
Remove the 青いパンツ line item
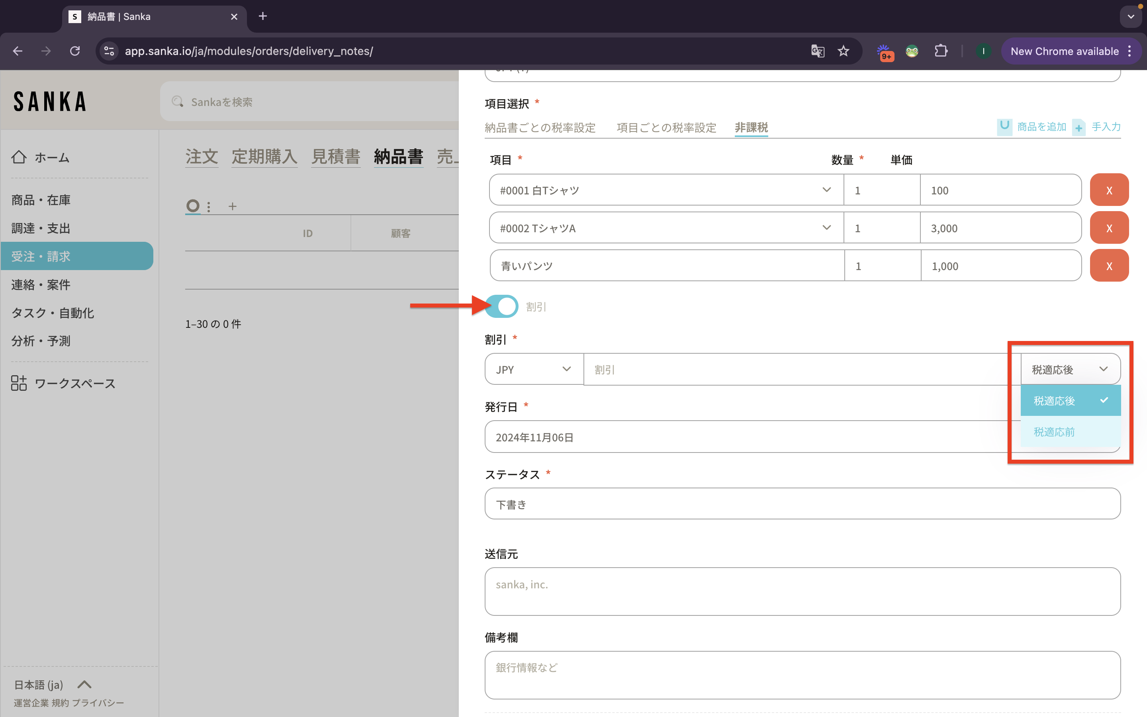pos(1109,266)
